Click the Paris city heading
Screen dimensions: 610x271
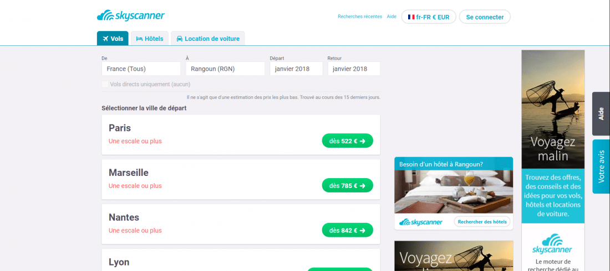tap(120, 128)
